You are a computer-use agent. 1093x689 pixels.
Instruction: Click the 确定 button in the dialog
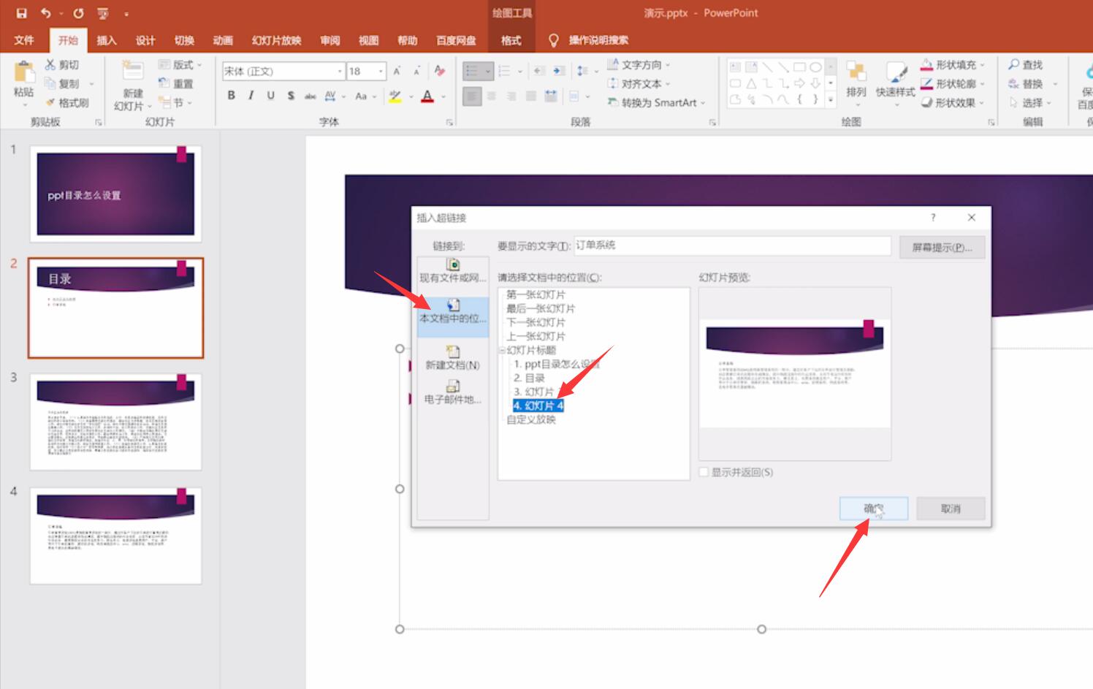(873, 509)
